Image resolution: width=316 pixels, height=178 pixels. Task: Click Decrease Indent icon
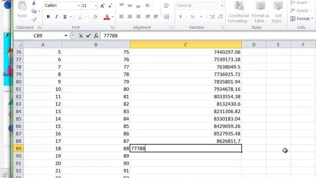click(x=148, y=17)
